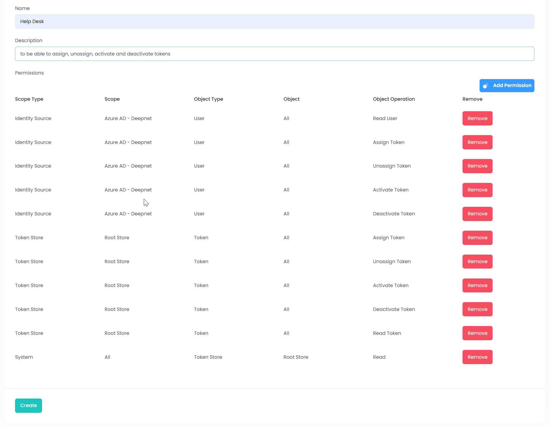This screenshot has height=427, width=552.
Task: Remove Token Store Activate Token permission
Action: pyautogui.click(x=477, y=285)
